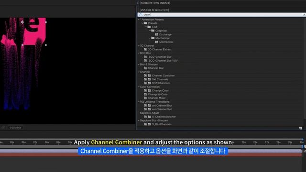Click the first effect icon beside Channel Combiner
Screen dimensions: 306x172
click(x=145, y=75)
